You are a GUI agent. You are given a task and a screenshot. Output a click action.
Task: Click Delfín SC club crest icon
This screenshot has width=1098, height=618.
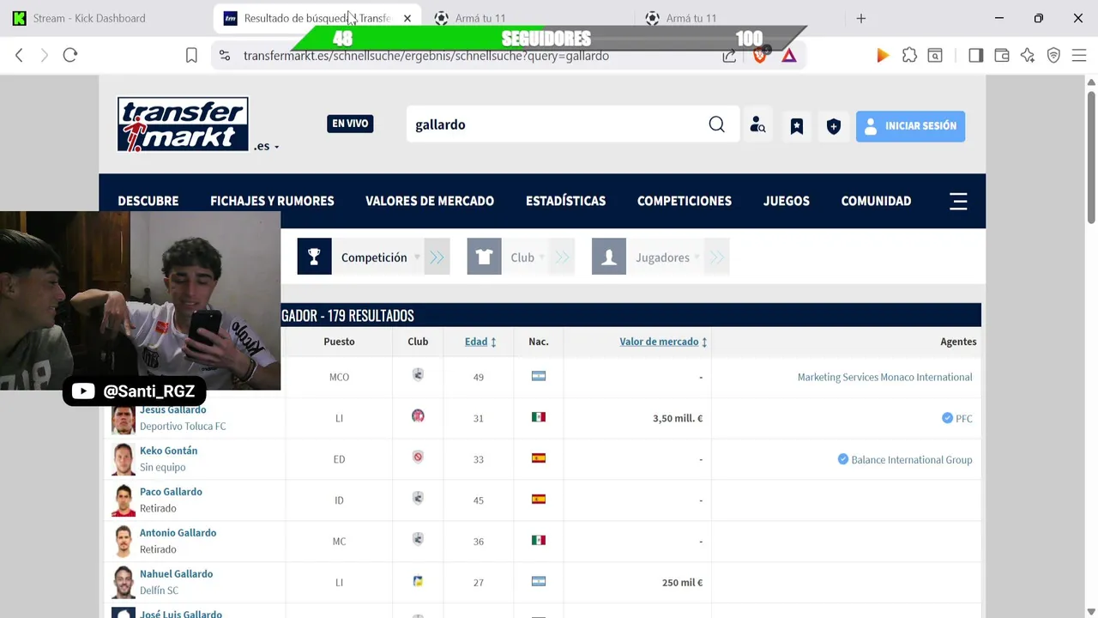(418, 581)
